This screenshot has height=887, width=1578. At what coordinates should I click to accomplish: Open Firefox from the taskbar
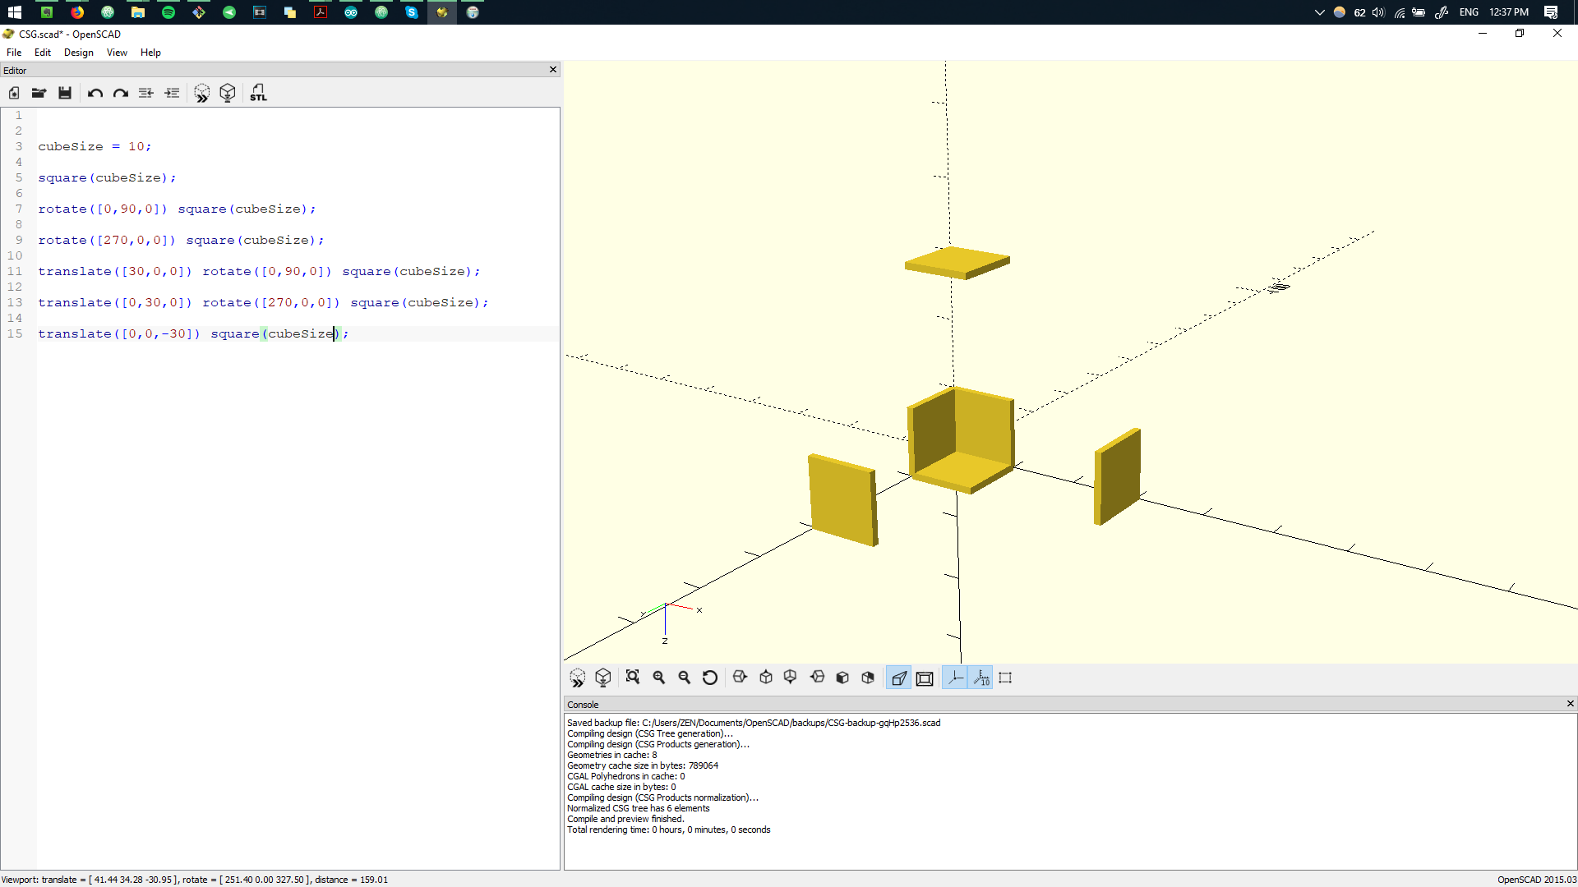coord(77,12)
